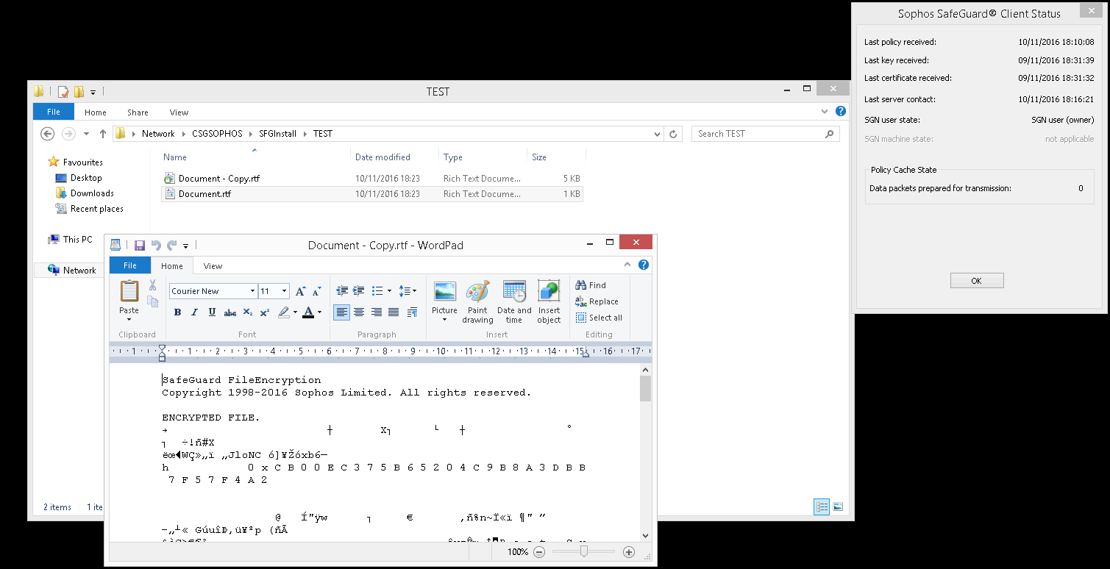1110x569 pixels.
Task: Open the Paragraph settings icon
Action: [412, 312]
